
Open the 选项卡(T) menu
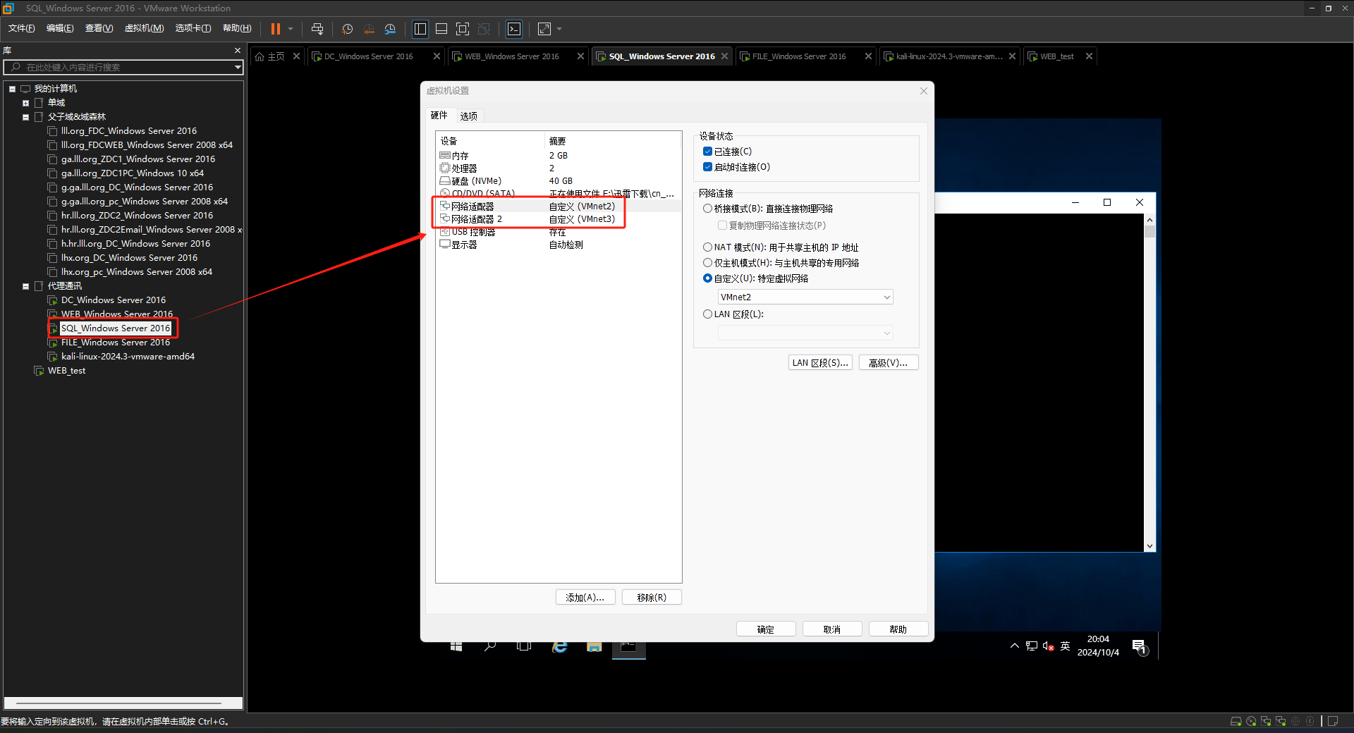[193, 28]
